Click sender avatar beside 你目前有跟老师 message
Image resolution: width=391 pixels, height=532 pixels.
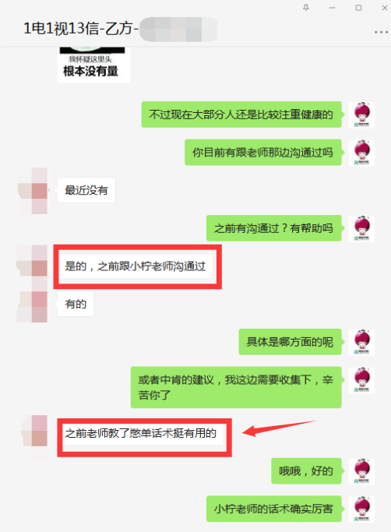362,153
